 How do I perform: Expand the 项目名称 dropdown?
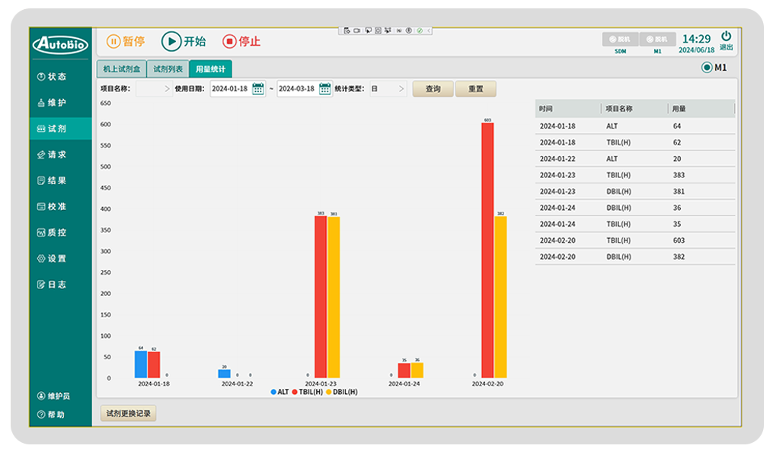click(155, 89)
